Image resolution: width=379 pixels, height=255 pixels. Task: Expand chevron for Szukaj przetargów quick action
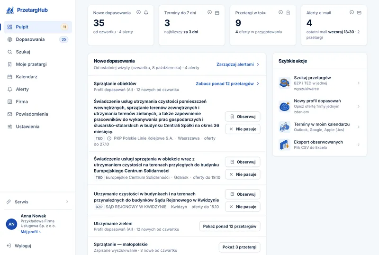pos(359,83)
